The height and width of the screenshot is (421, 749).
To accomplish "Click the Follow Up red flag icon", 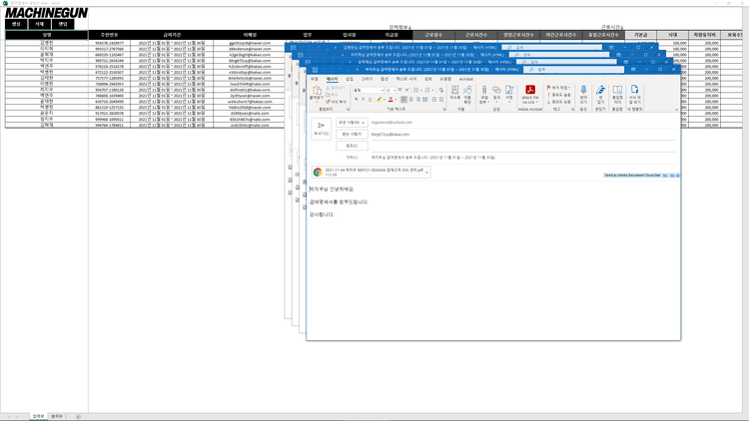I will (x=549, y=88).
